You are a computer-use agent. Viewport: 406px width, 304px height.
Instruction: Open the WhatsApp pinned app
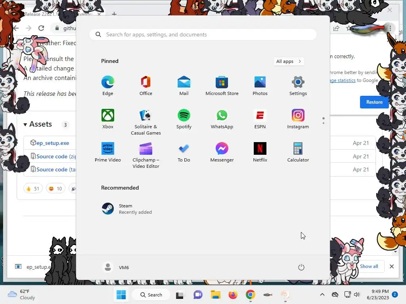pyautogui.click(x=222, y=119)
